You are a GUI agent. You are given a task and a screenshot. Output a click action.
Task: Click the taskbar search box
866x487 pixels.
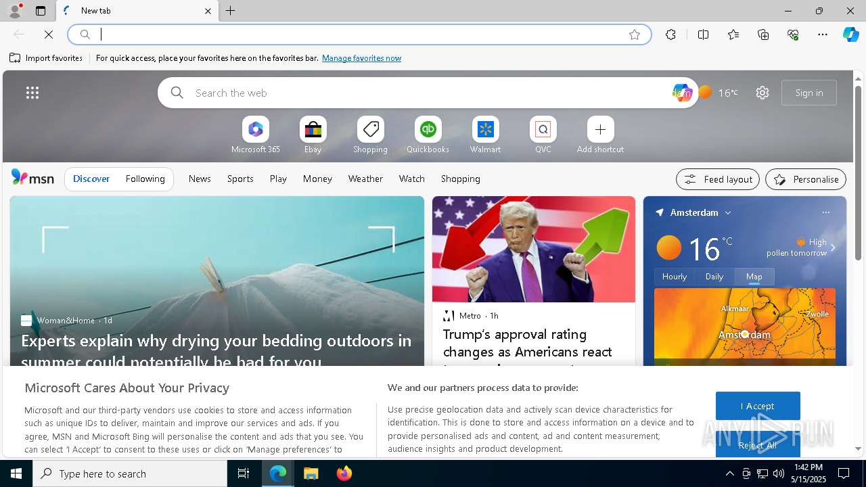click(x=130, y=473)
